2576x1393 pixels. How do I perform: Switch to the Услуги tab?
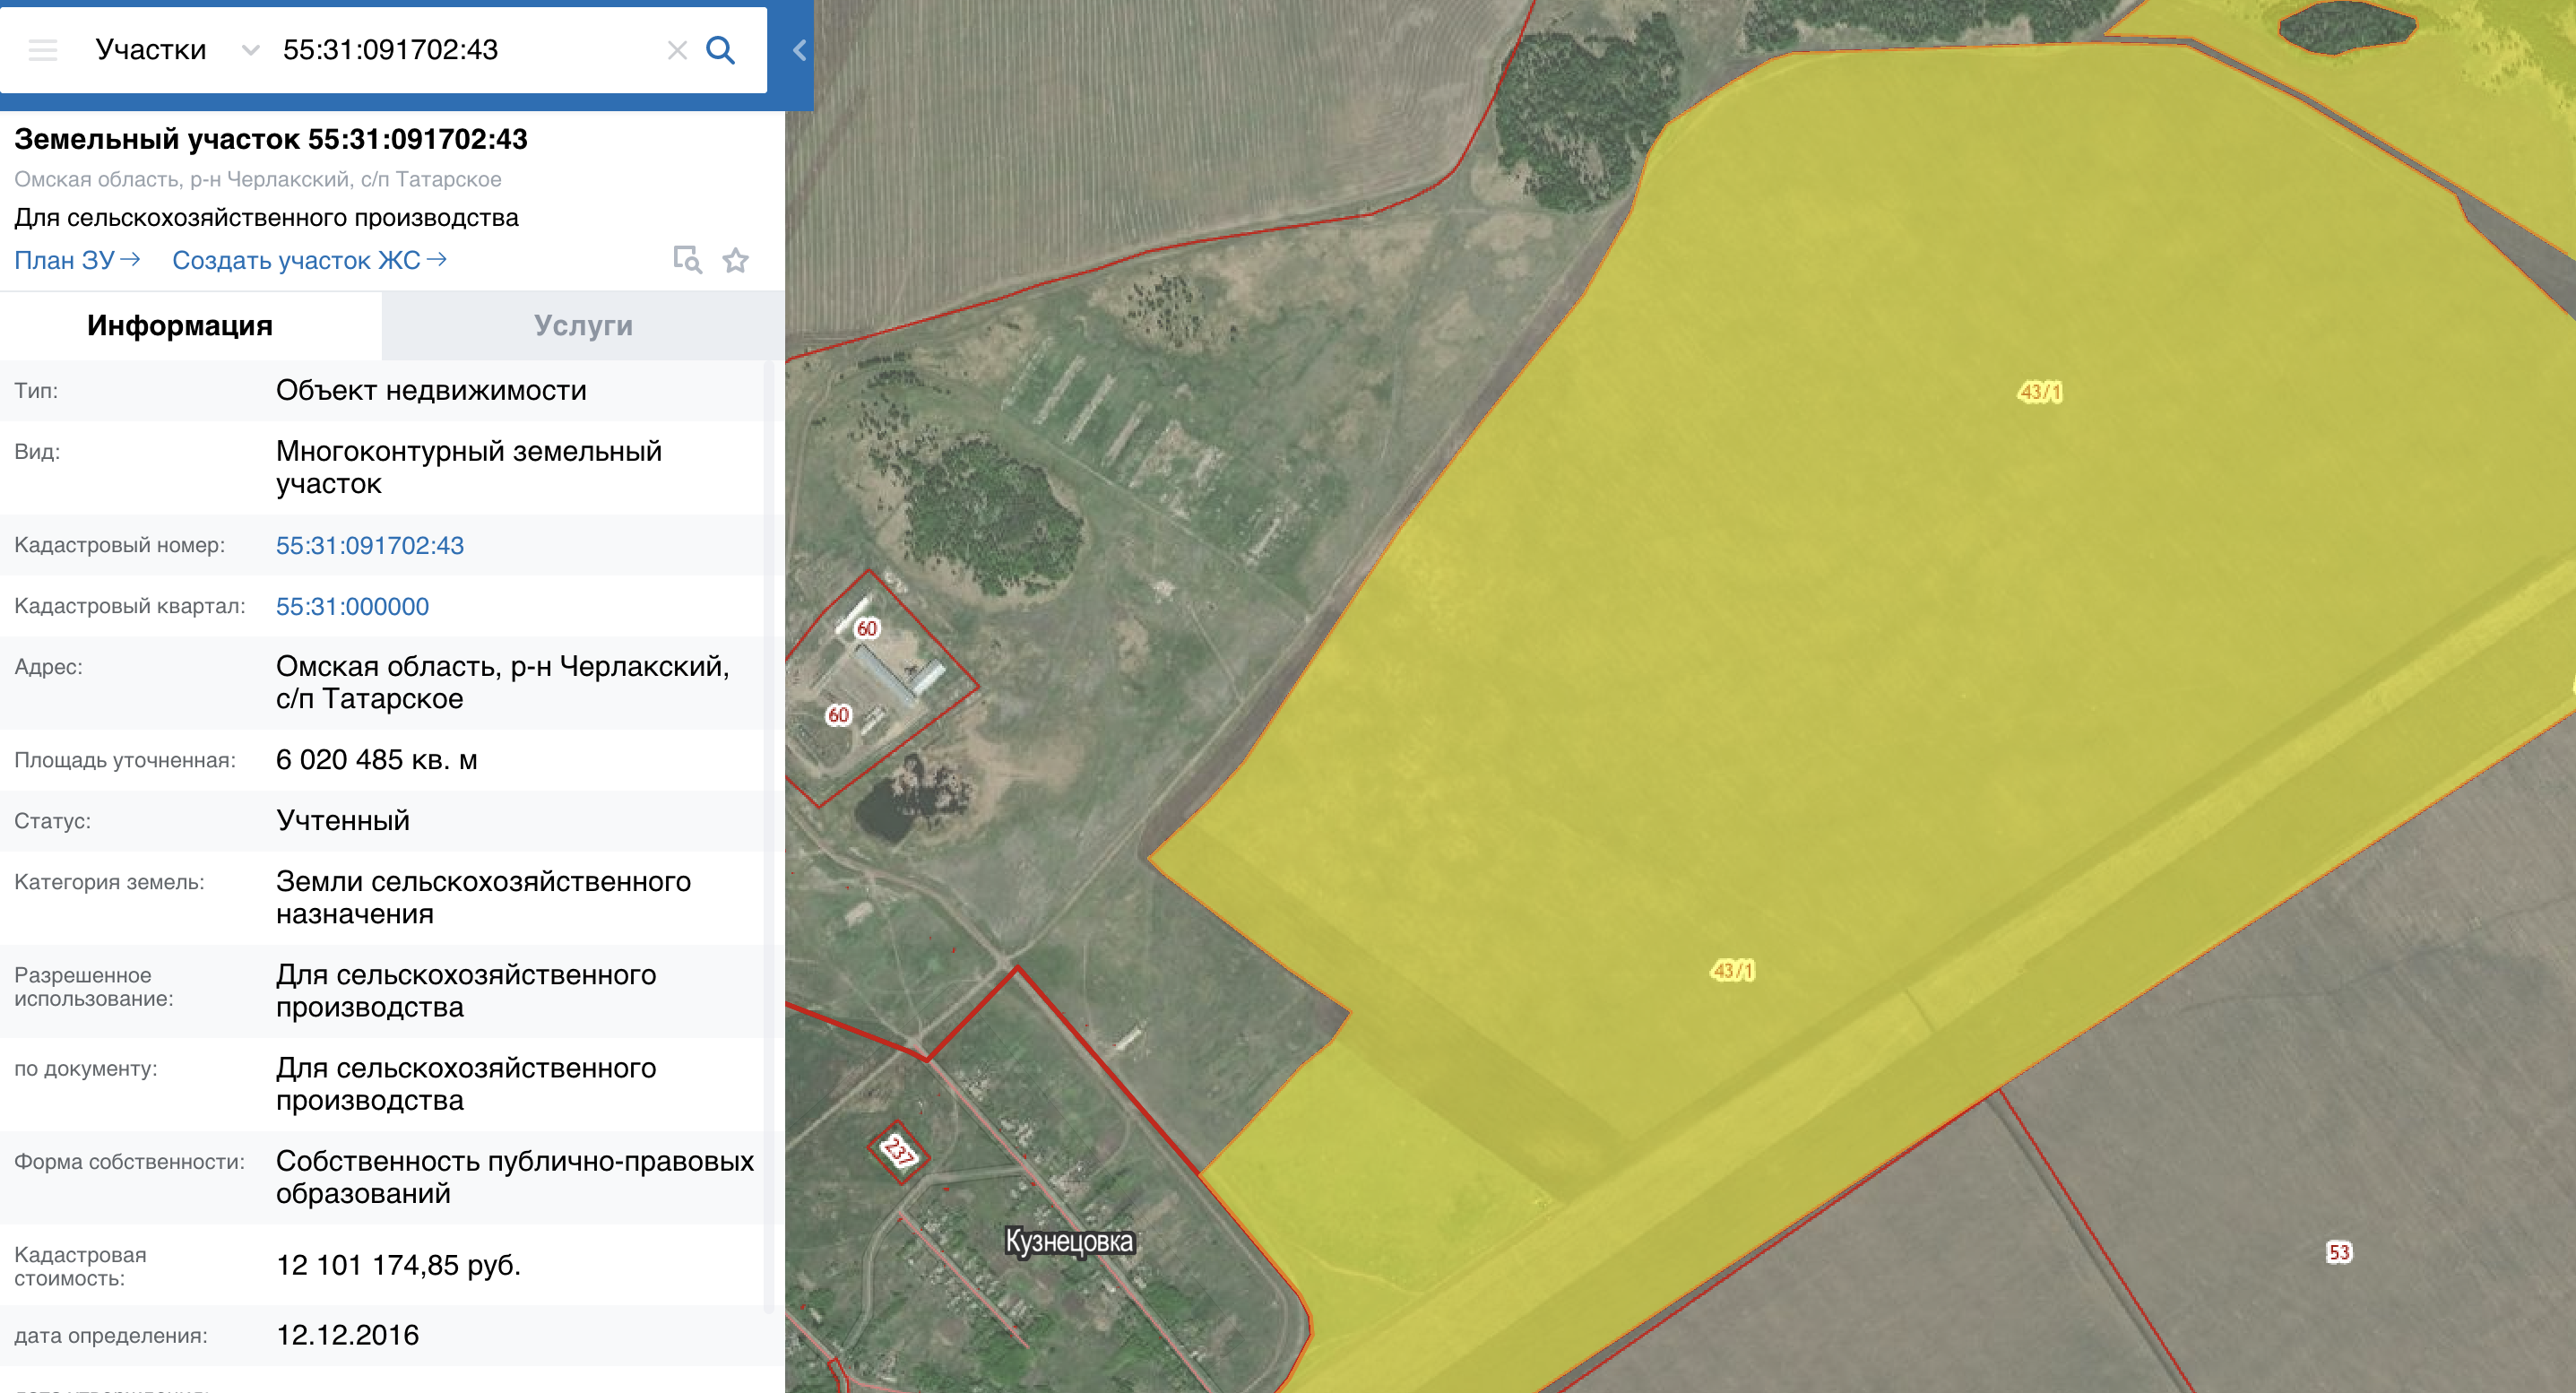coord(583,326)
